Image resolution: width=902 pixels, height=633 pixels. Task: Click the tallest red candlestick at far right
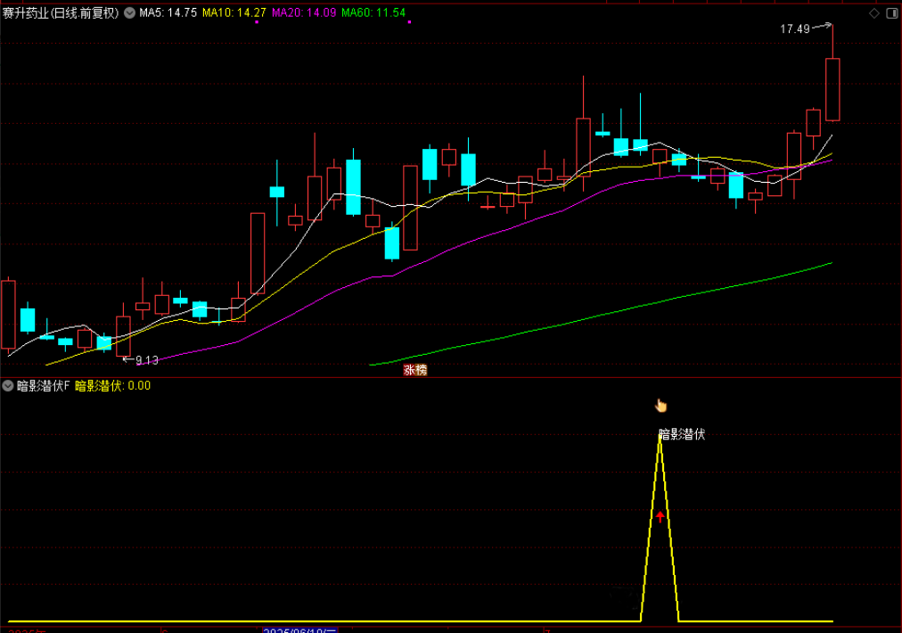tap(832, 88)
